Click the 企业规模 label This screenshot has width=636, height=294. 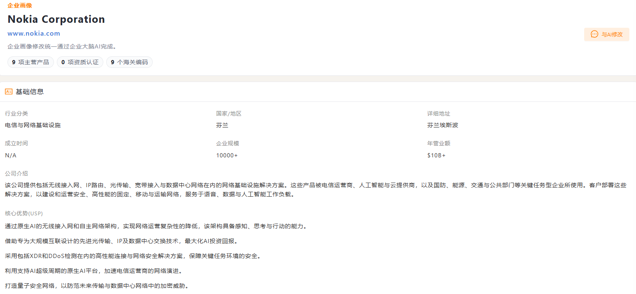tap(228, 143)
